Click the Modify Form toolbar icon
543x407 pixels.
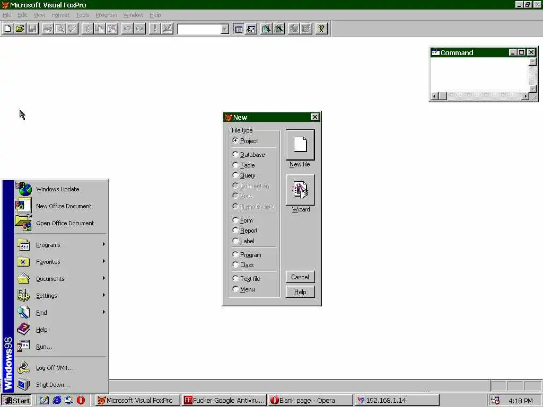[x=167, y=29]
